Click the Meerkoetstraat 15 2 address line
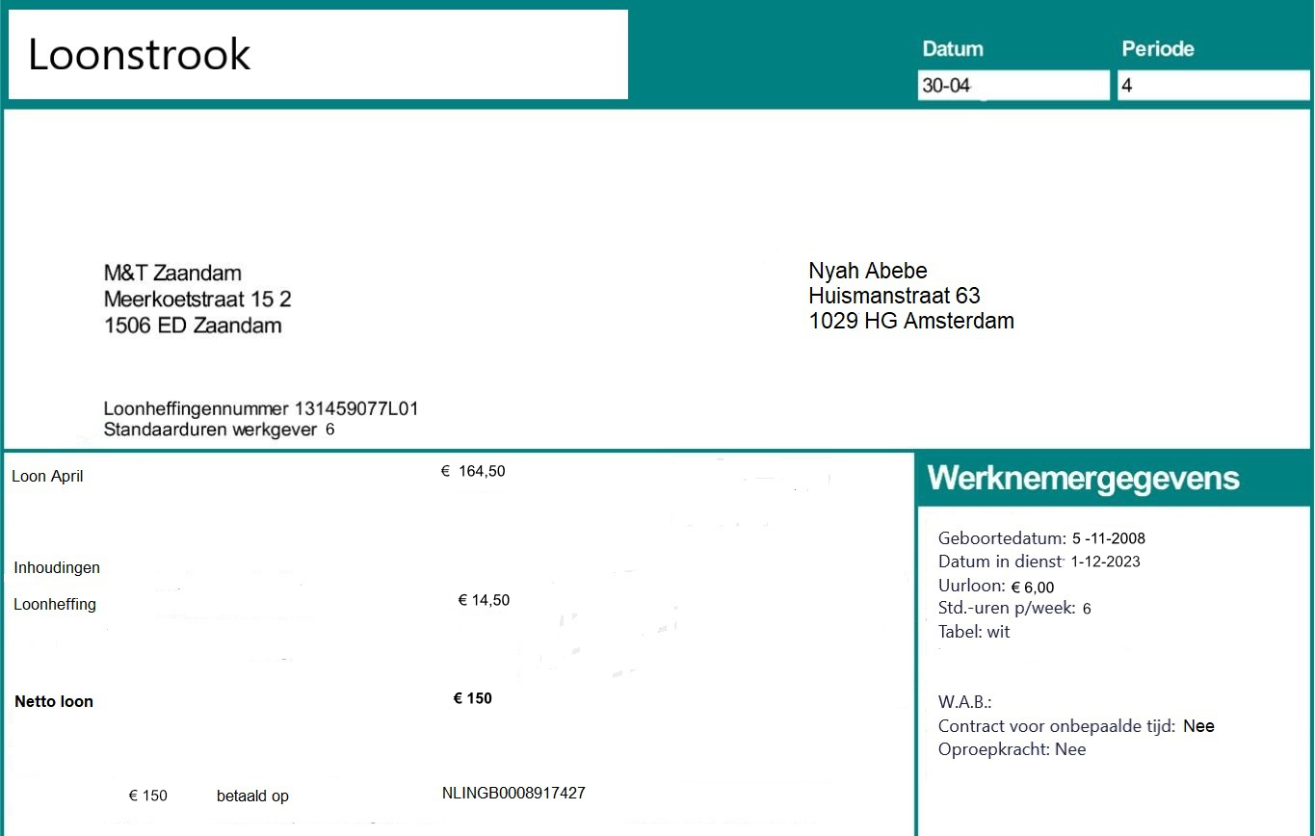This screenshot has width=1315, height=836. pos(197,300)
